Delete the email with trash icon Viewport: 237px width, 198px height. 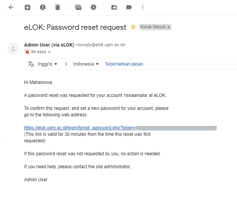58,7
